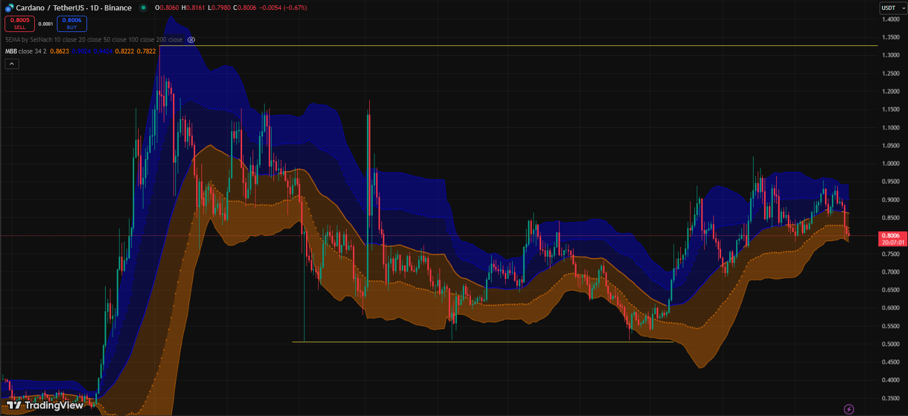Click the BUY button at 0.8006
Screen dimensions: 908x416
pyautogui.click(x=72, y=23)
